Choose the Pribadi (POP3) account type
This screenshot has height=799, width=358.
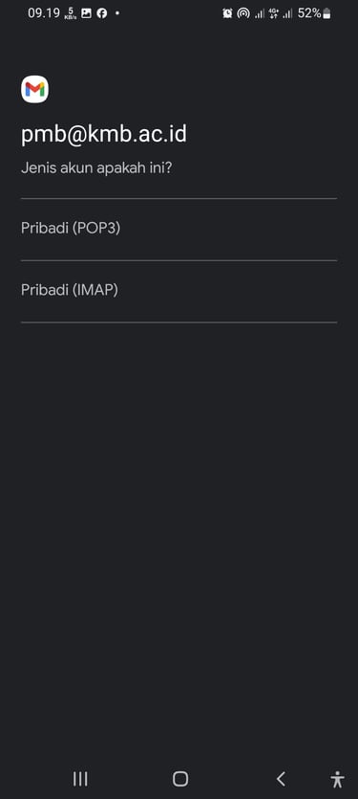[x=179, y=230]
